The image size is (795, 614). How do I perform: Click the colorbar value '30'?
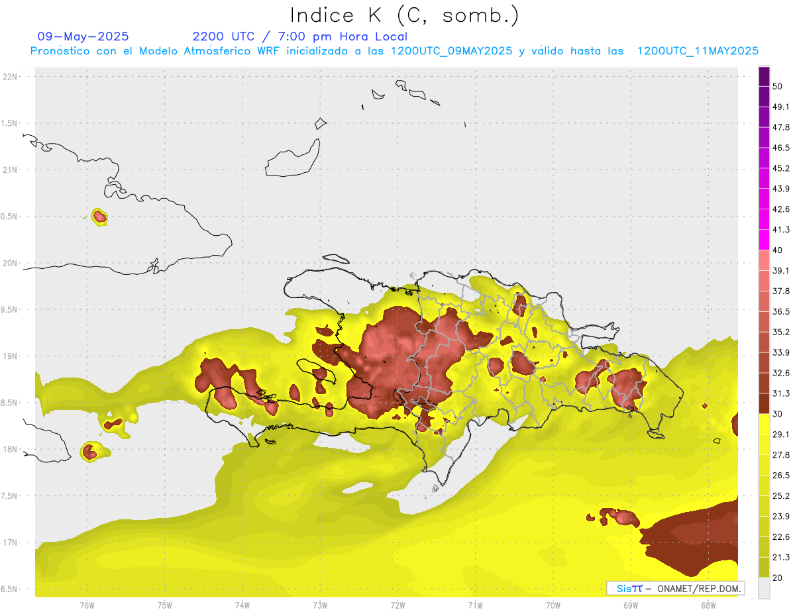[778, 414]
